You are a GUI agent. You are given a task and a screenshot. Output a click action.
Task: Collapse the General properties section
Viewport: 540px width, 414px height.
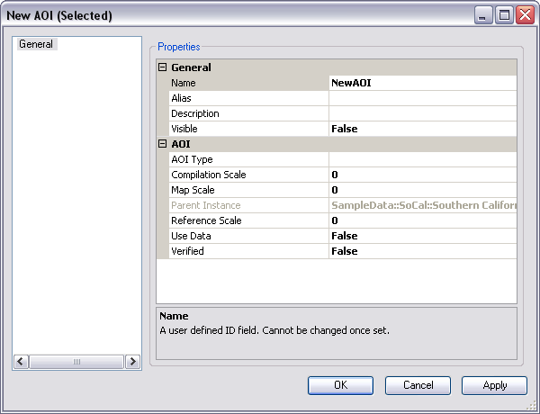(163, 67)
